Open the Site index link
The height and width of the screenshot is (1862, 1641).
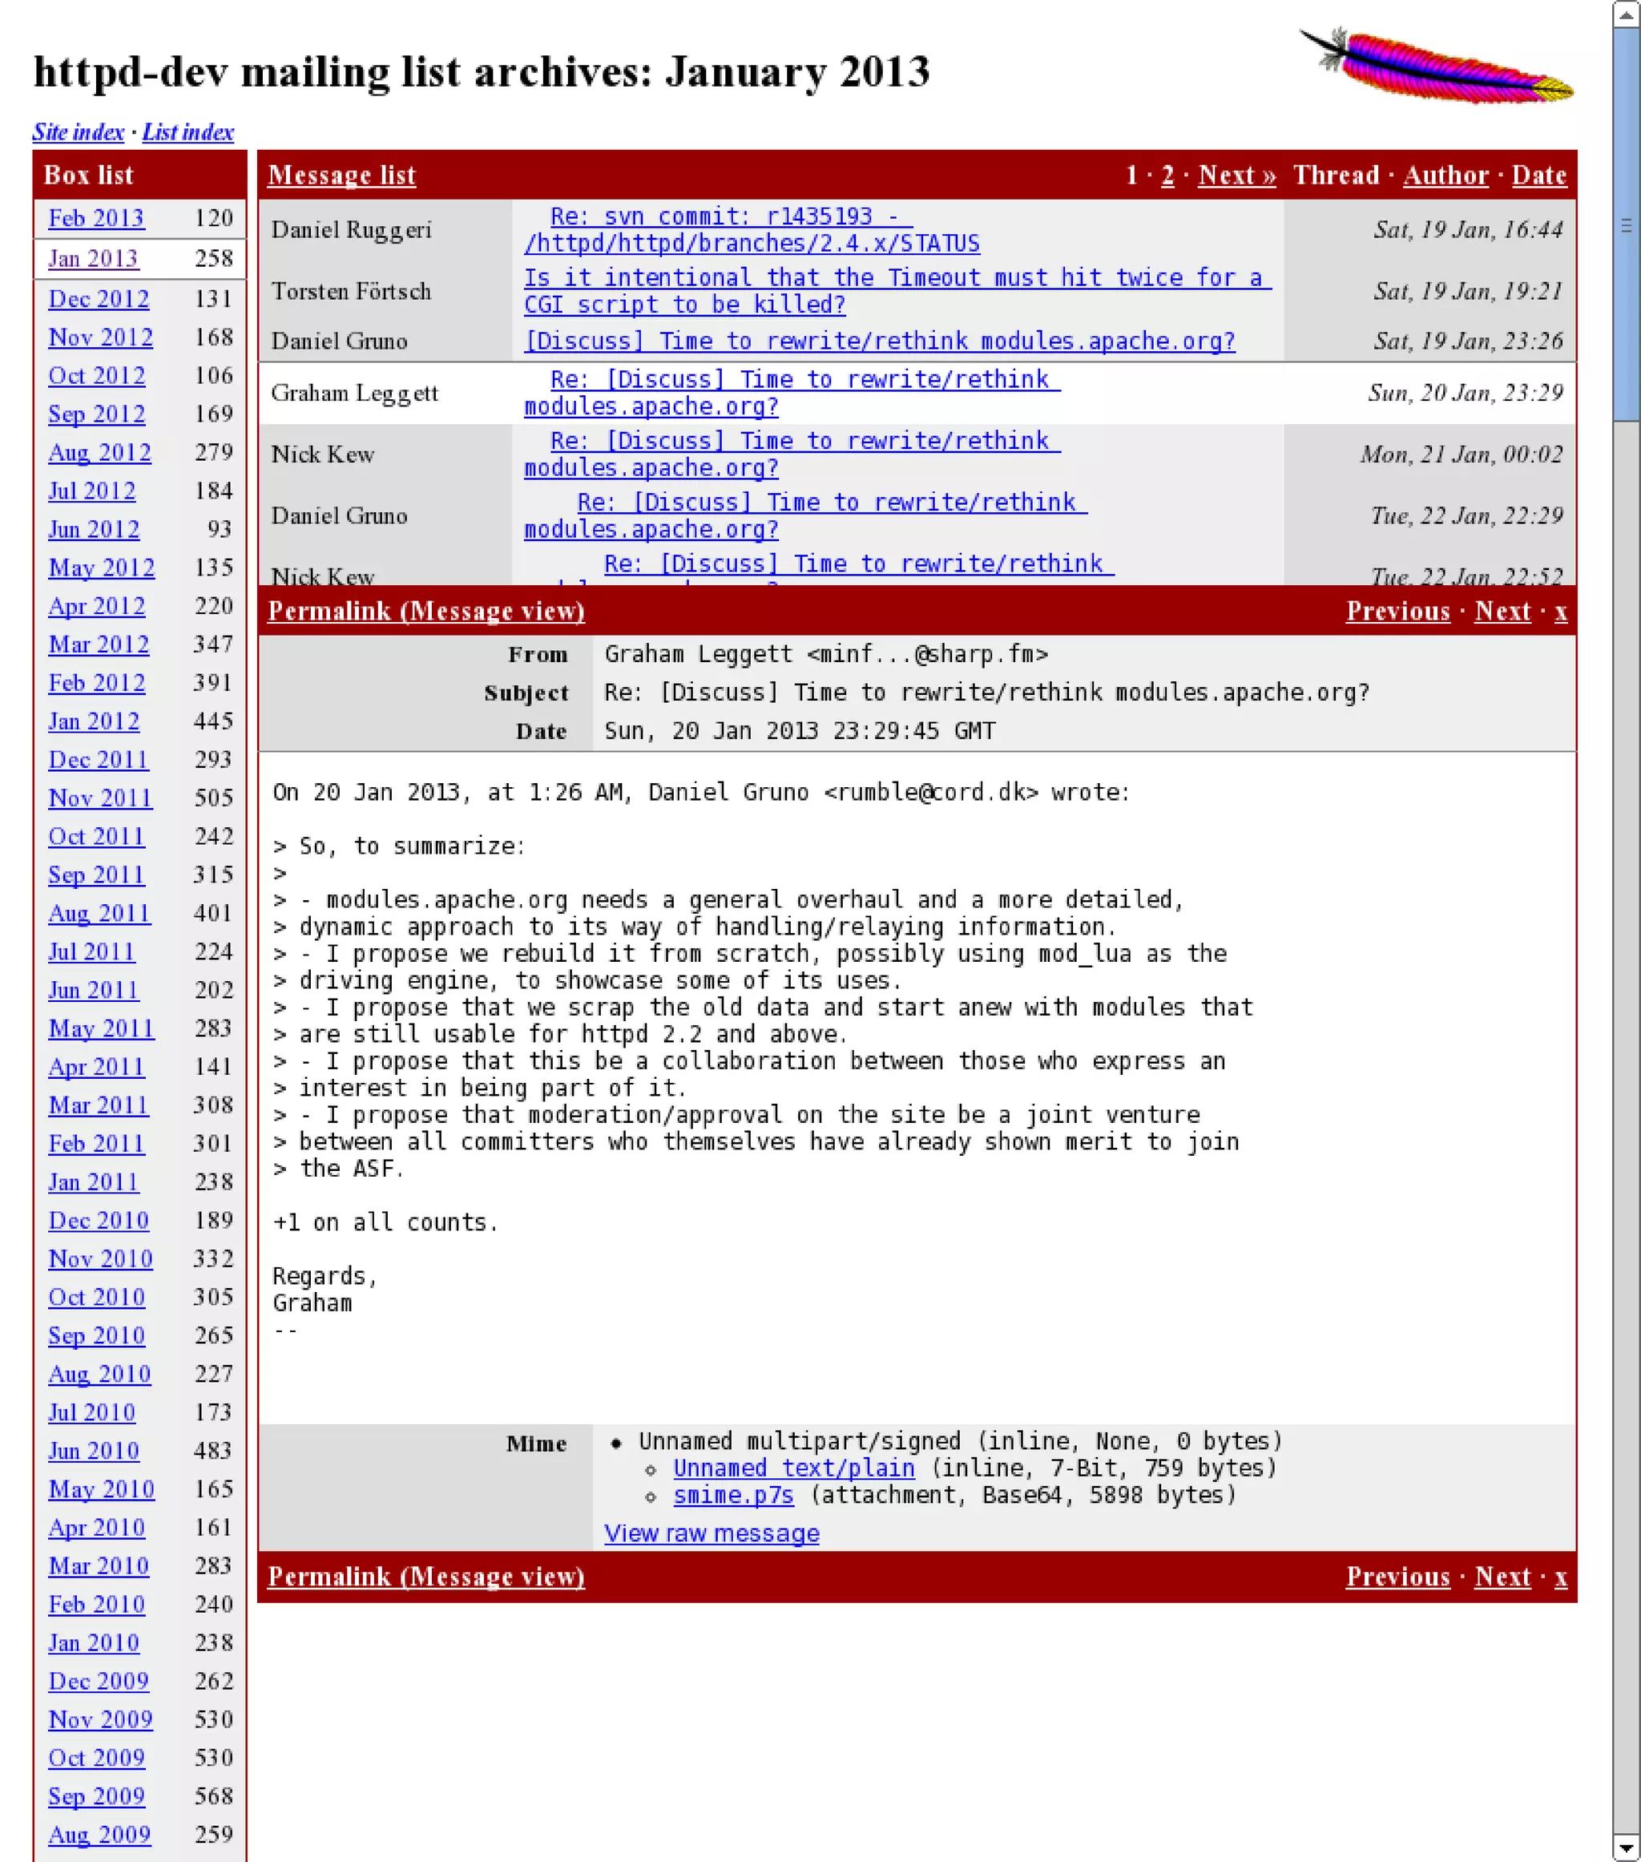79,132
